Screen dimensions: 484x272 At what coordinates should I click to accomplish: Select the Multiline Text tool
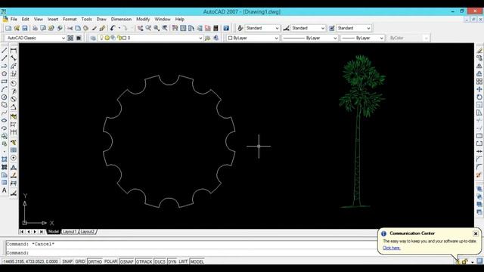coord(5,190)
